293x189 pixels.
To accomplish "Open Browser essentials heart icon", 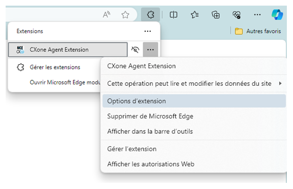I will 236,15.
